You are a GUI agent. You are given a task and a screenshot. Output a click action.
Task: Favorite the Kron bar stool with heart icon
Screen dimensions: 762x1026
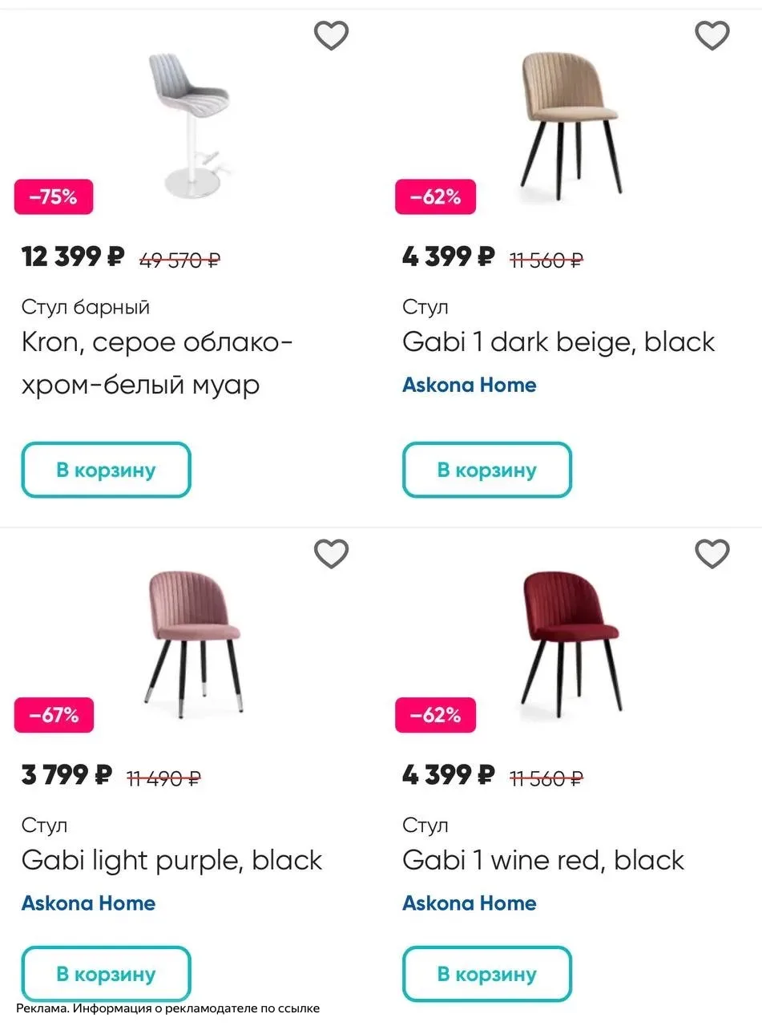(331, 35)
